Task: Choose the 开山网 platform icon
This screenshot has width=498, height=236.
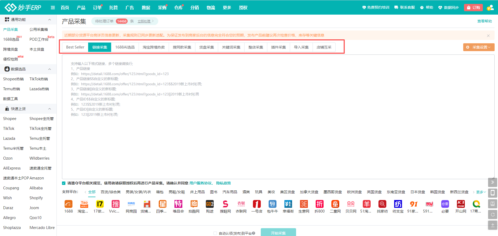Action: click(461, 204)
